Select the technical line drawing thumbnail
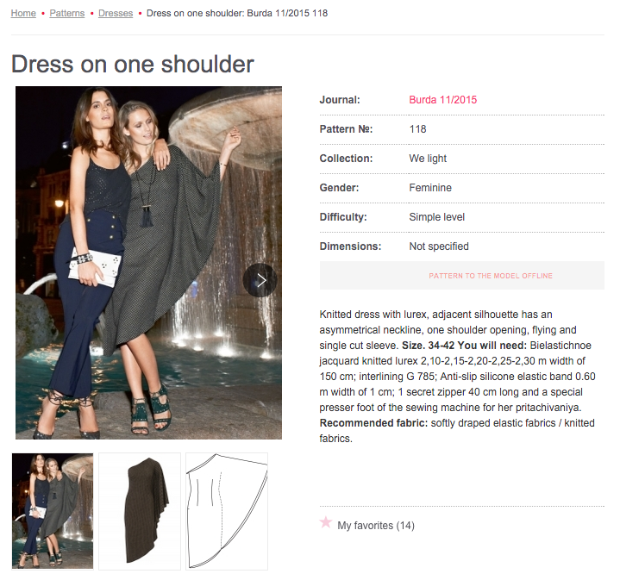 tap(227, 511)
